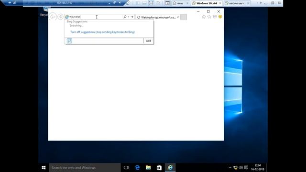306x172 pixels.
Task: Open the Action Center notifications icon
Action: coord(246,168)
